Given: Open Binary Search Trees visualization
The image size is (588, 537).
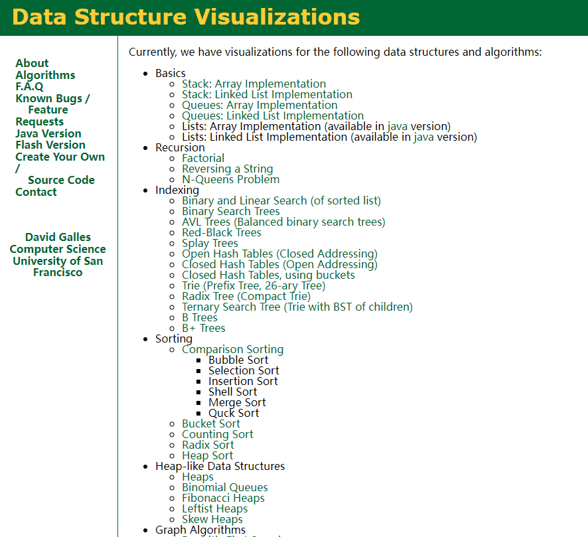Looking at the screenshot, I should click(x=231, y=212).
